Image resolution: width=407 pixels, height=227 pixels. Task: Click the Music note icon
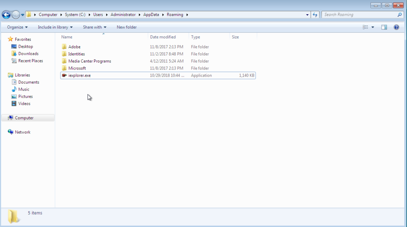[14, 89]
